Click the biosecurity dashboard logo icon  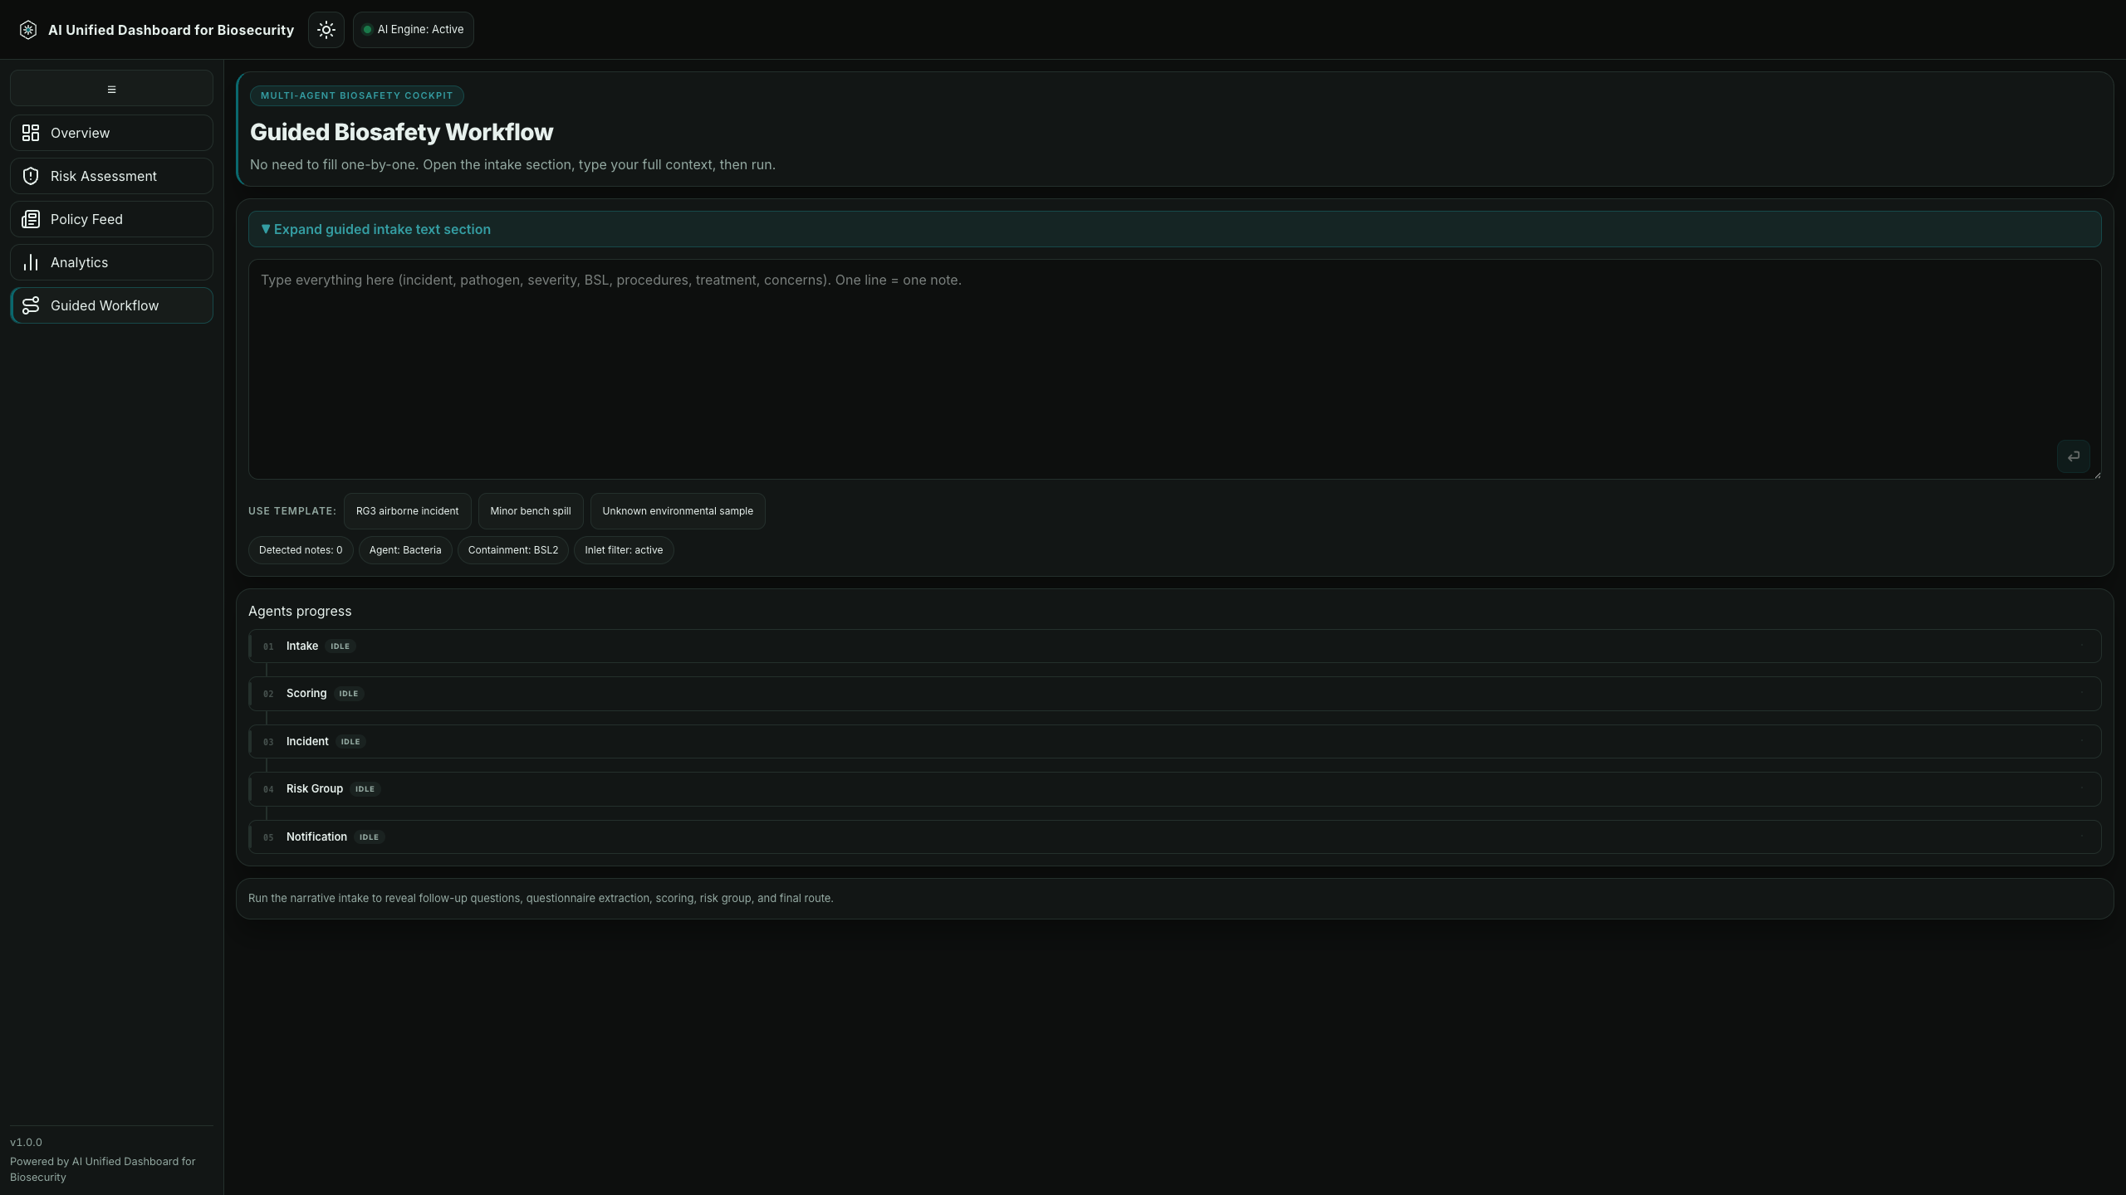[28, 30]
